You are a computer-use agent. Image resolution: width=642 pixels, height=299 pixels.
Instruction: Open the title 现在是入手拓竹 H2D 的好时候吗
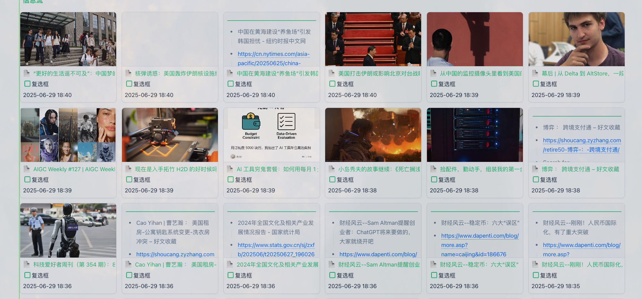[176, 169]
